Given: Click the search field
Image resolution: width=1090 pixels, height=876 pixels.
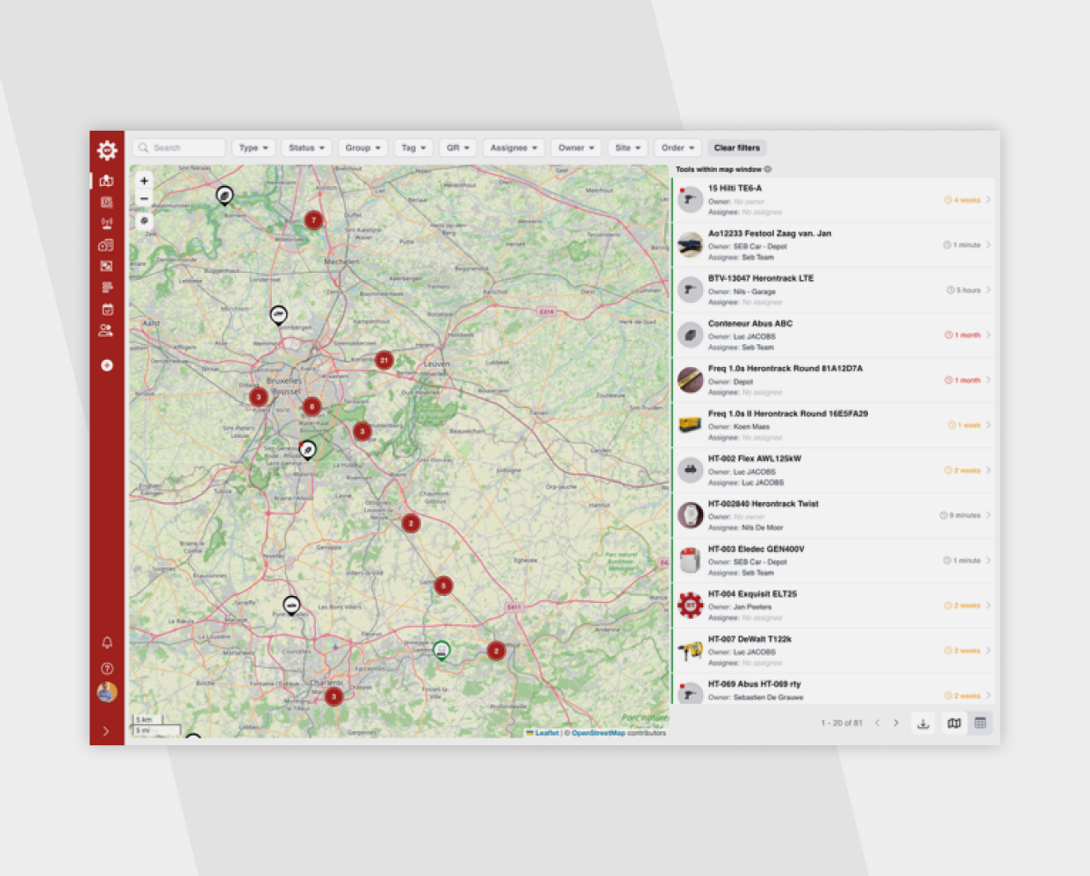Looking at the screenshot, I should (180, 147).
